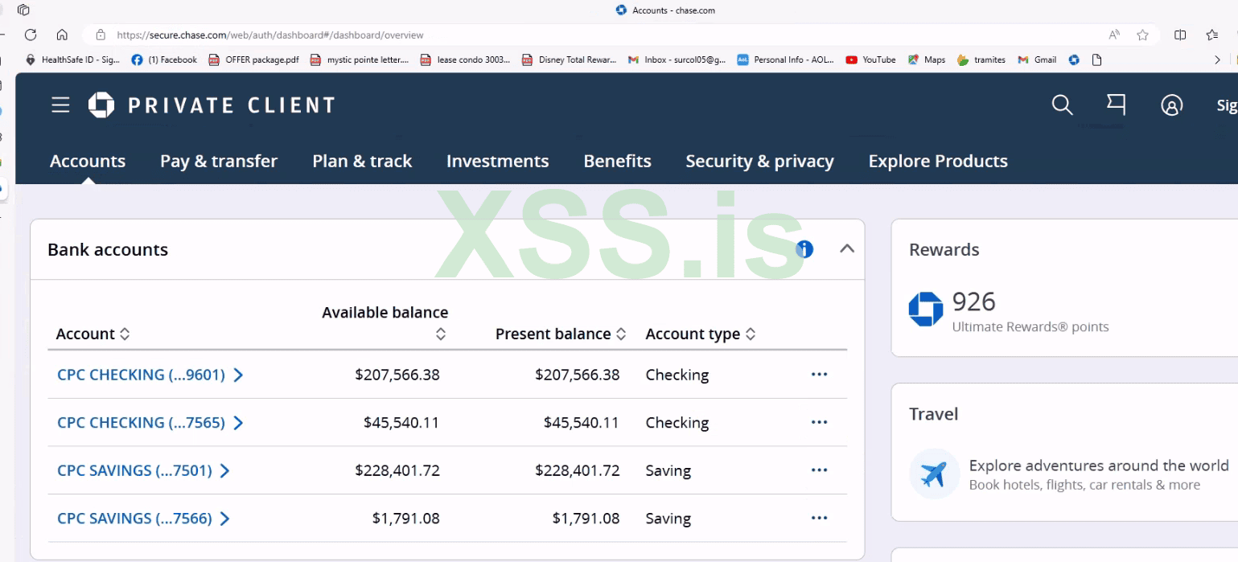Click $207,566.38 available balance

pyautogui.click(x=397, y=375)
